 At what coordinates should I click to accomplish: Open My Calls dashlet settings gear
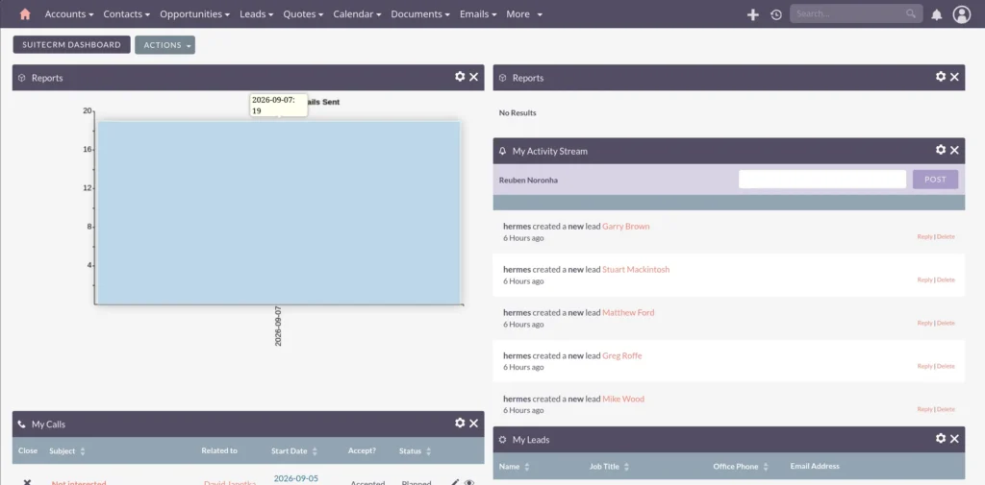click(x=460, y=424)
